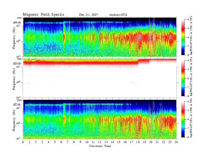Click the '-8' value on dH/dt color scale
This screenshot has height=163, width=210.
tap(188, 55)
